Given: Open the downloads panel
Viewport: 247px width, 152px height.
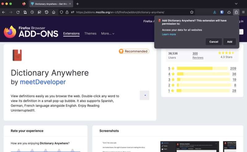Looking at the screenshot, I should (215, 12).
